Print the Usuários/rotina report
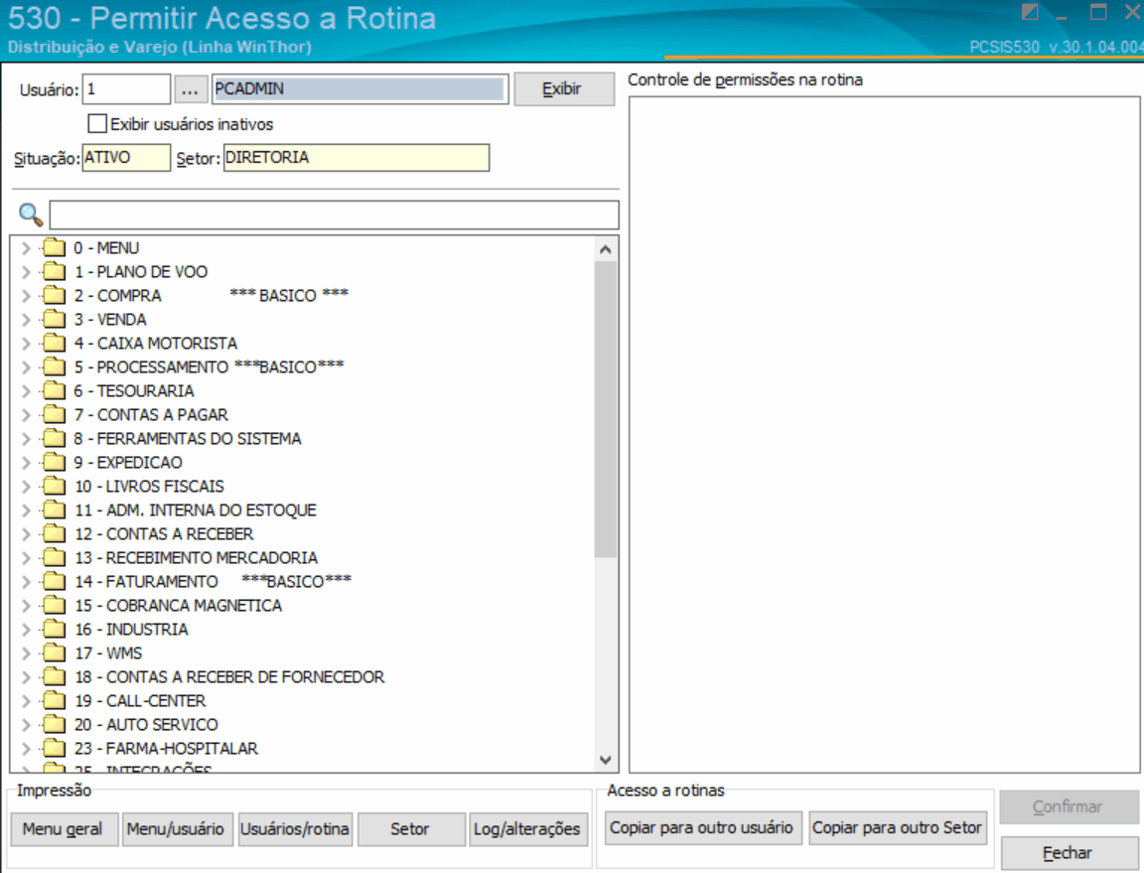The height and width of the screenshot is (873, 1144). tap(295, 829)
